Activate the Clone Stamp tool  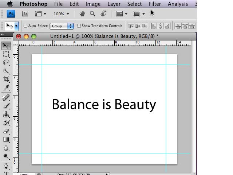[6, 114]
